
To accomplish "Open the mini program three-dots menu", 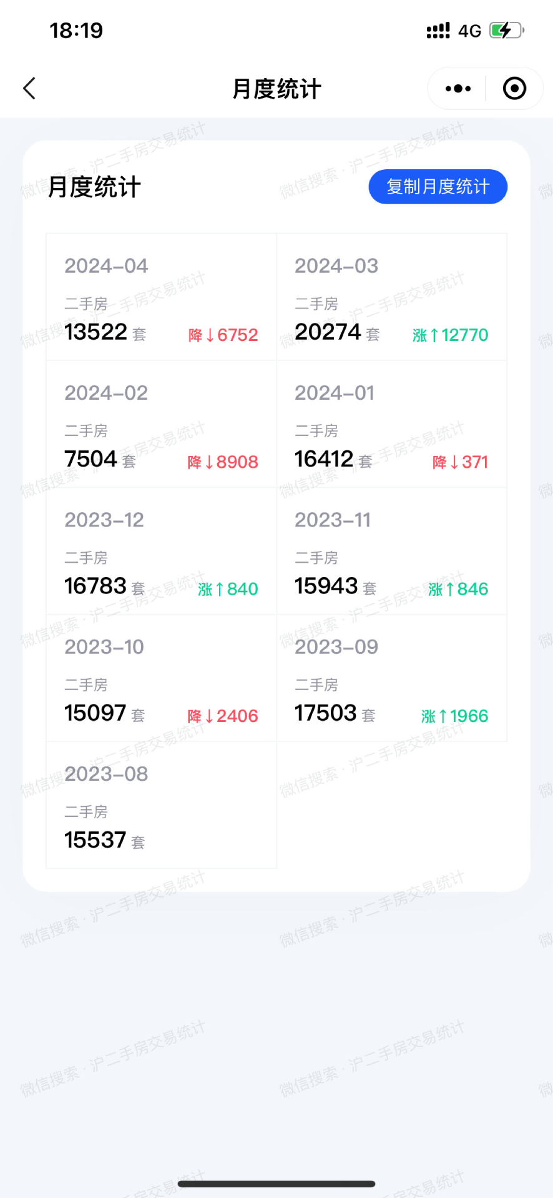I will (x=458, y=89).
